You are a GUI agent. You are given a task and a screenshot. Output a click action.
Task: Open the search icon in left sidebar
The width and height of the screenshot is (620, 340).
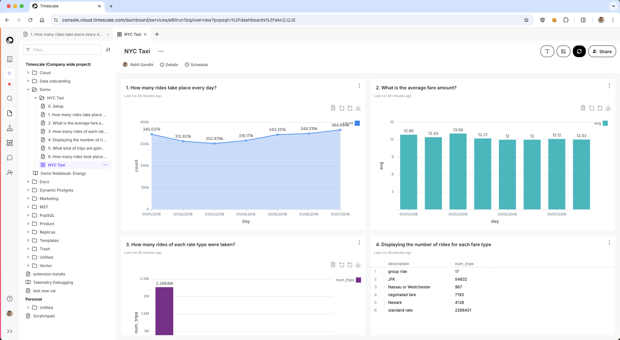point(10,98)
